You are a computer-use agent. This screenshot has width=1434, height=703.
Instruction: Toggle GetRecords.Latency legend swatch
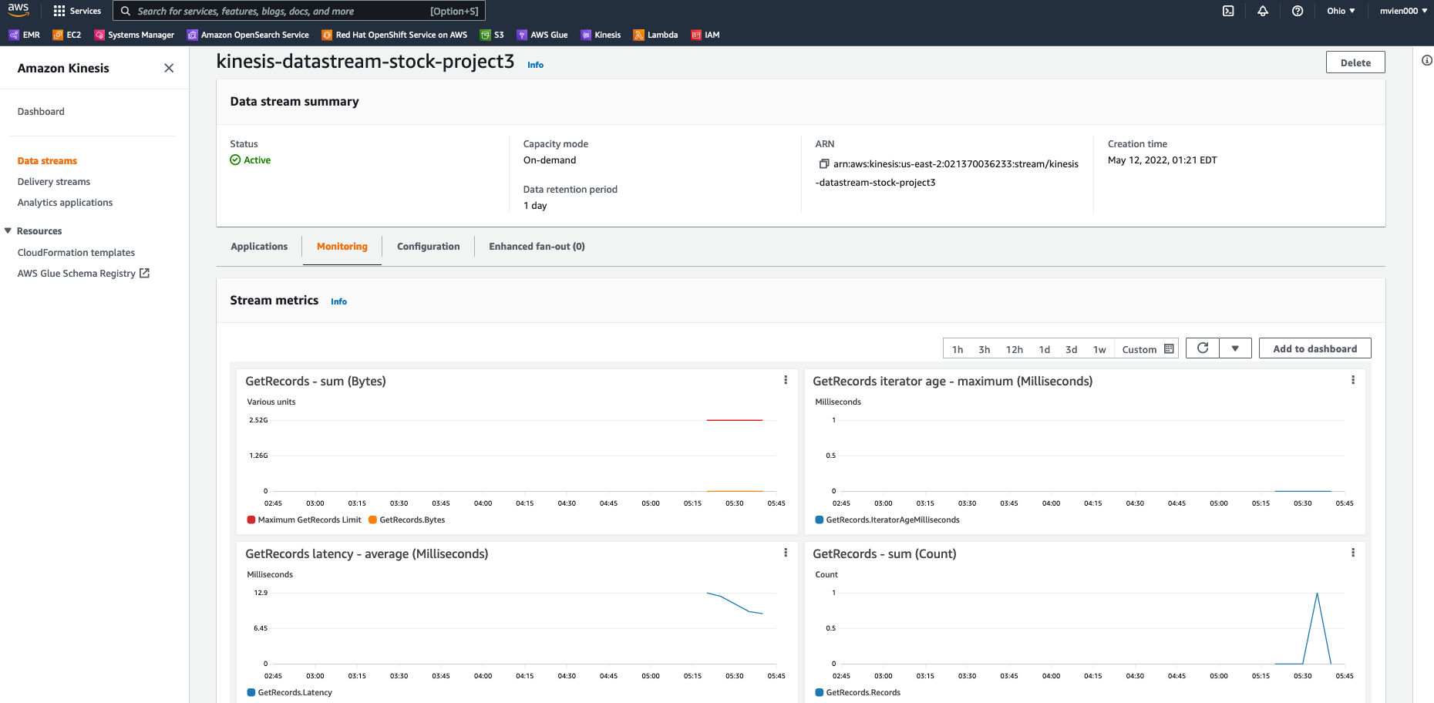point(251,692)
